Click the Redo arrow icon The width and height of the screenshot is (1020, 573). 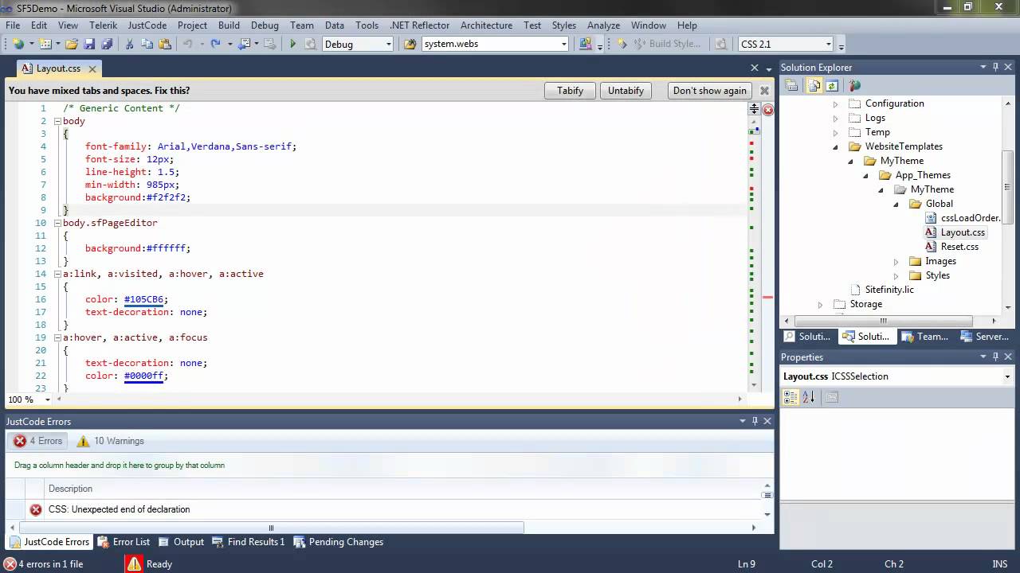pos(215,45)
